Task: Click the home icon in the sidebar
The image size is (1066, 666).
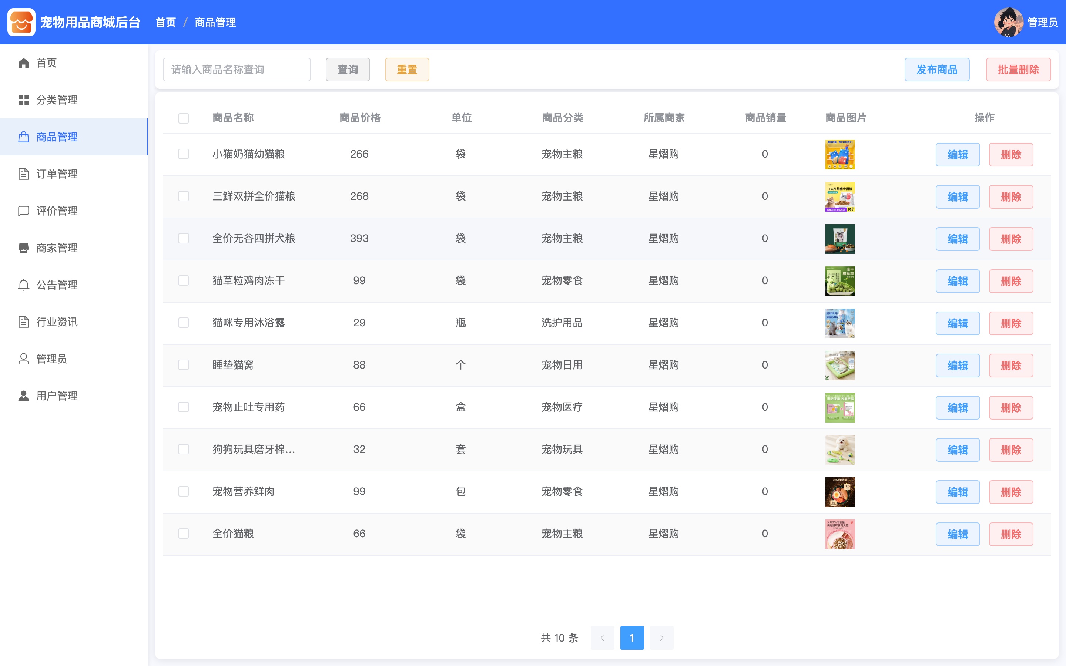Action: [x=24, y=63]
